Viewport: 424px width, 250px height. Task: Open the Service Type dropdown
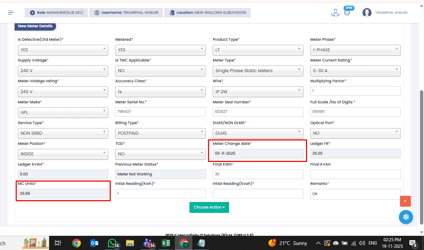point(63,133)
